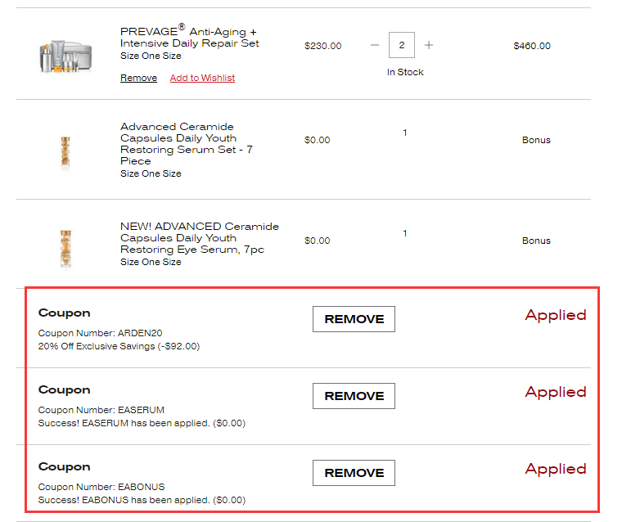Open NEW! ADVANCED Ceramide Eye Serum title
The width and height of the screenshot is (622, 522).
tap(199, 237)
